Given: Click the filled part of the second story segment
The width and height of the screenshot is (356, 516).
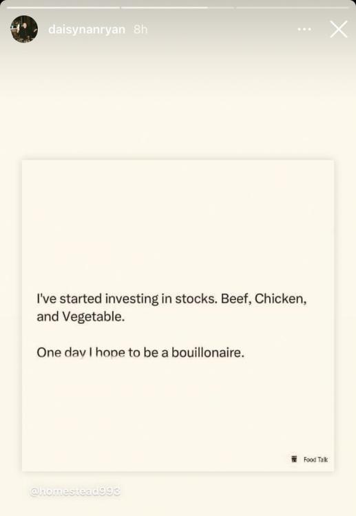Looking at the screenshot, I should click(x=165, y=8).
